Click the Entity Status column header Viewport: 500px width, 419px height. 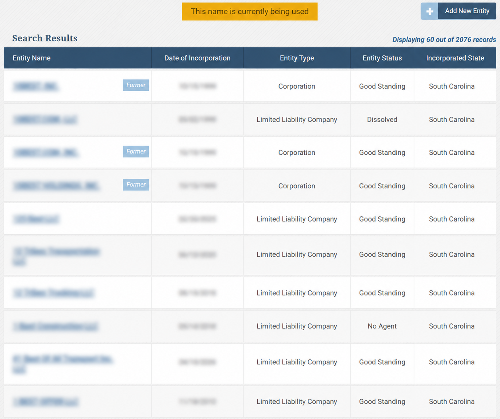click(382, 58)
